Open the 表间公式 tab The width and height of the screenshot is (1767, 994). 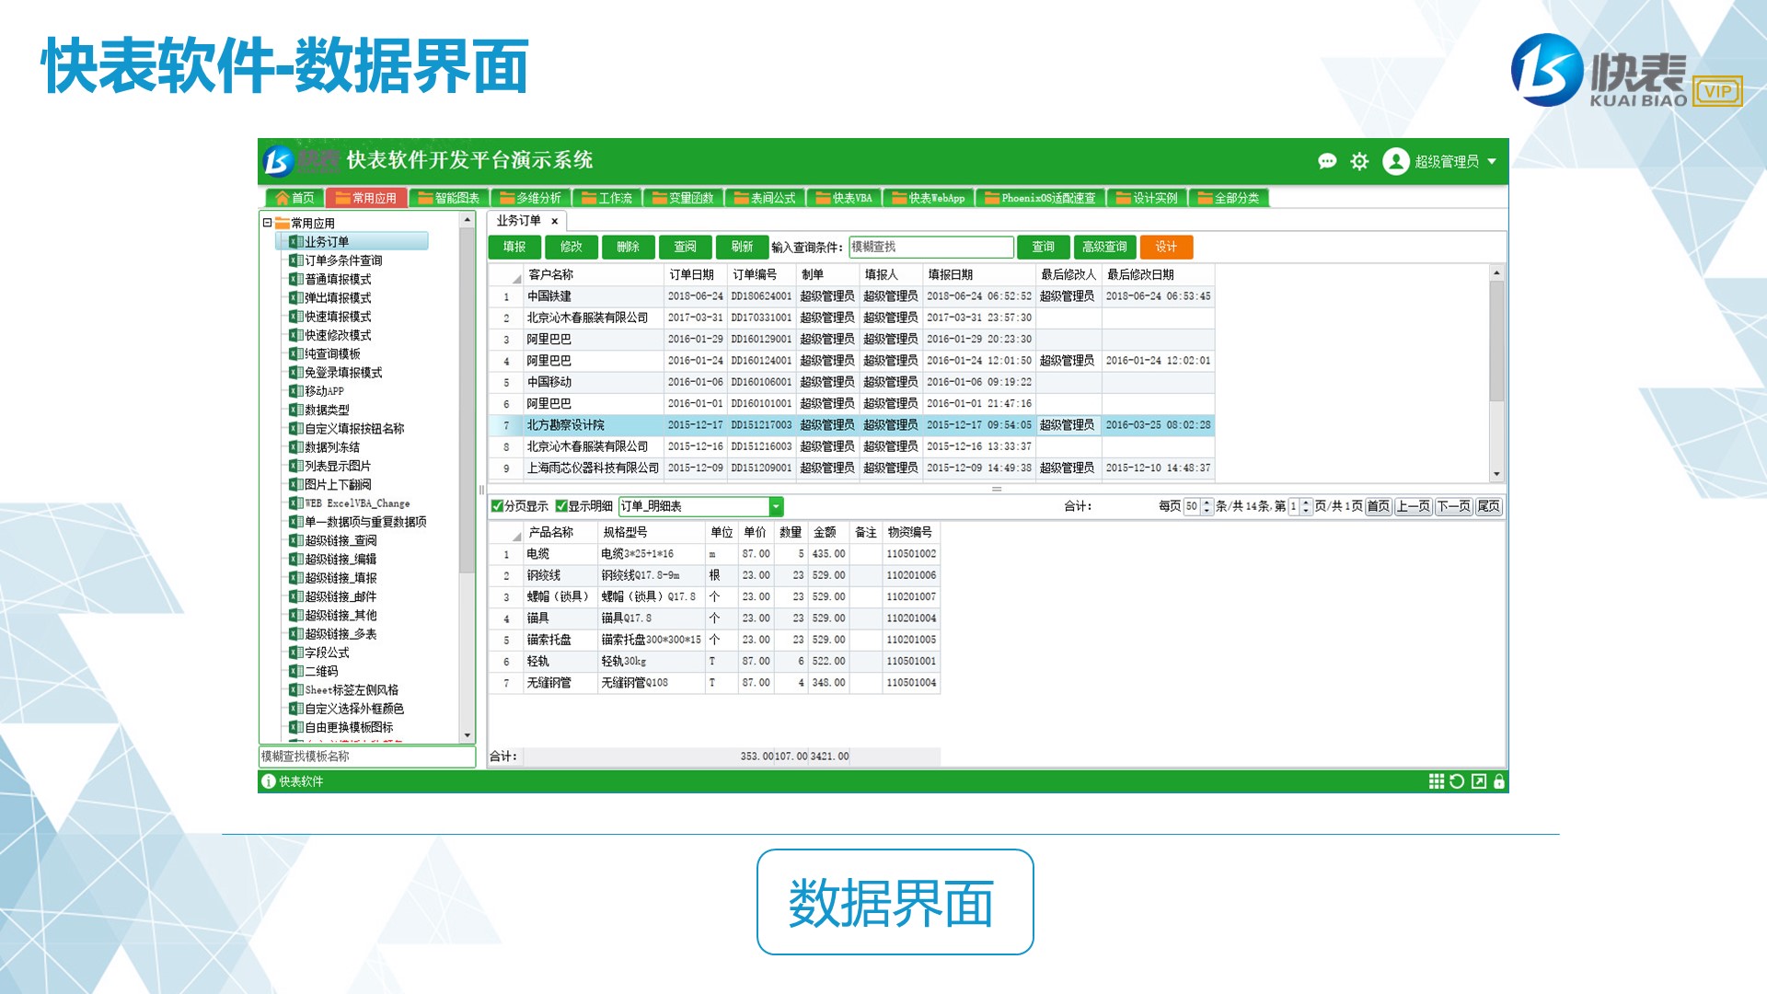(x=764, y=198)
